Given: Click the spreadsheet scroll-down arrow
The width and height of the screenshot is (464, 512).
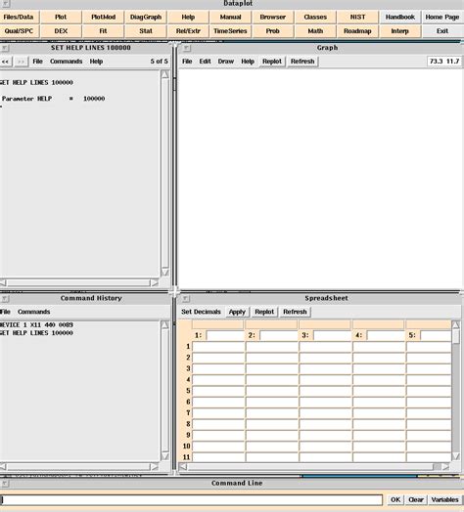Looking at the screenshot, I should click(456, 456).
